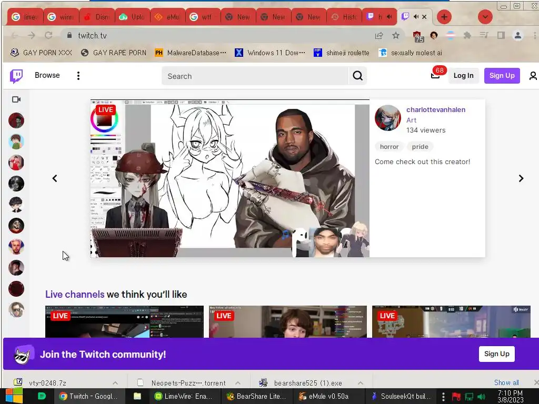The height and width of the screenshot is (404, 539).
Task: Toggle the browser side panel icon
Action: 501,35
